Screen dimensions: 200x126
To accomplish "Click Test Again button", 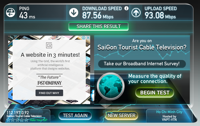I will pyautogui.click(x=75, y=116).
